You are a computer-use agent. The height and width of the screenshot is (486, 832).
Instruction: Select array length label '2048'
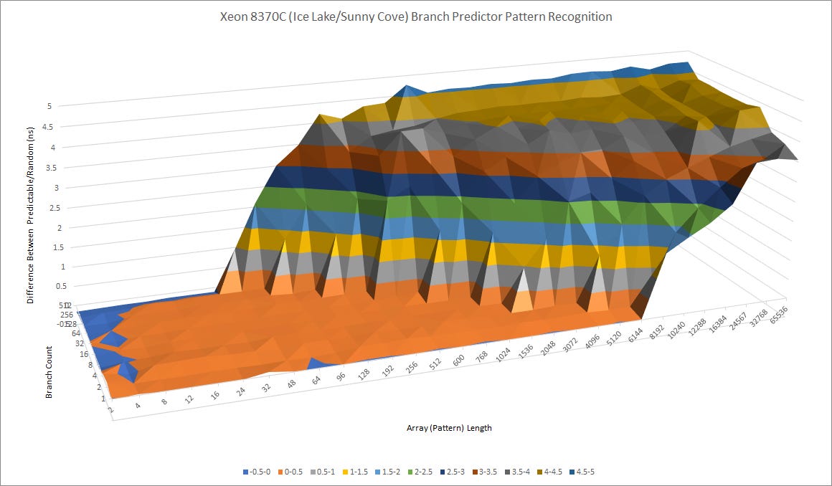pos(548,348)
